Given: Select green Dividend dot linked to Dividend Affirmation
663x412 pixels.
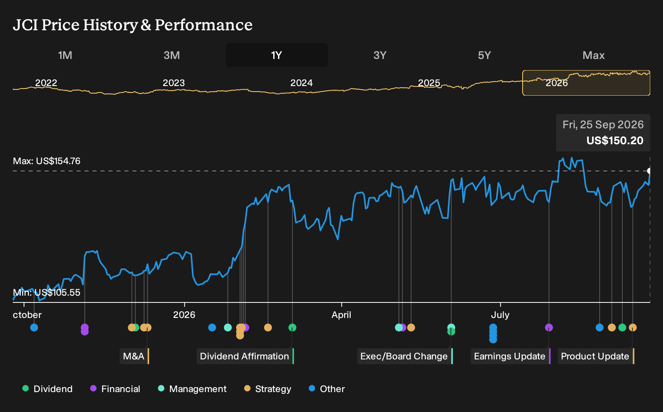Looking at the screenshot, I should [292, 328].
